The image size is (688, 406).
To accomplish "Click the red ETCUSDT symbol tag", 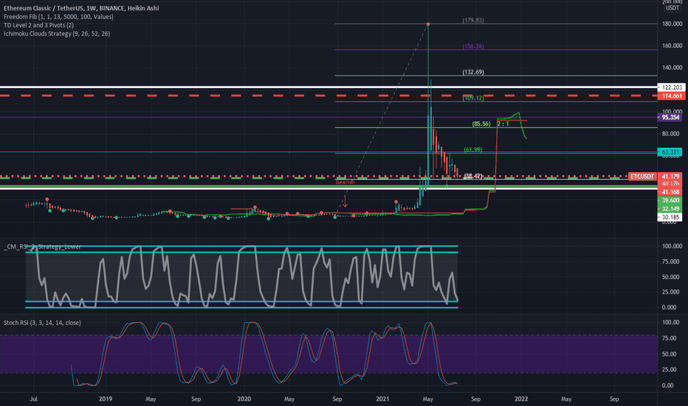I will [x=642, y=176].
